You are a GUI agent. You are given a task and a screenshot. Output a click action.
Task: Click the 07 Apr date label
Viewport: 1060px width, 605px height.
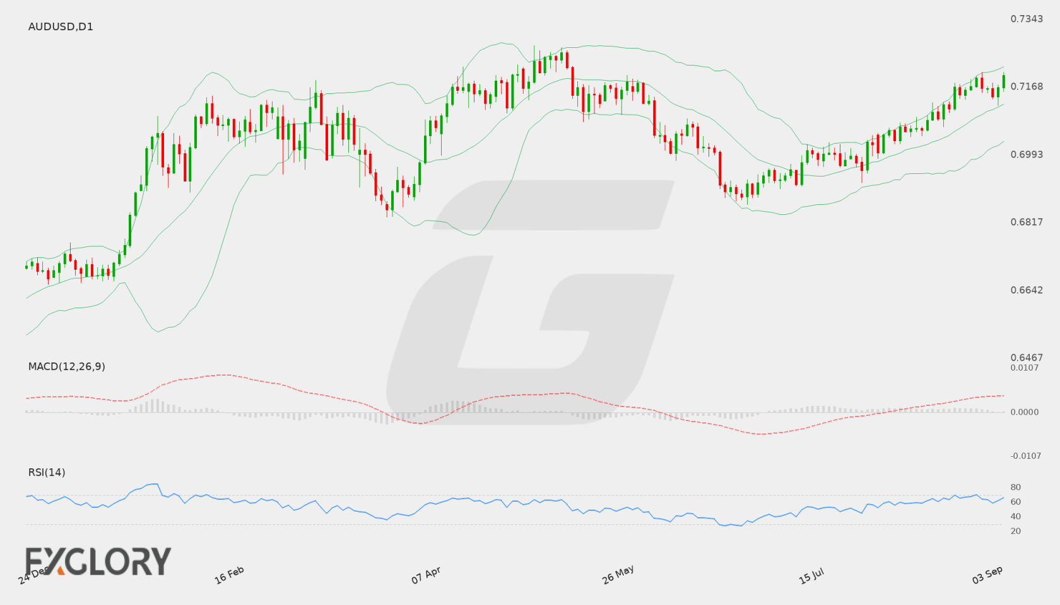(x=426, y=575)
